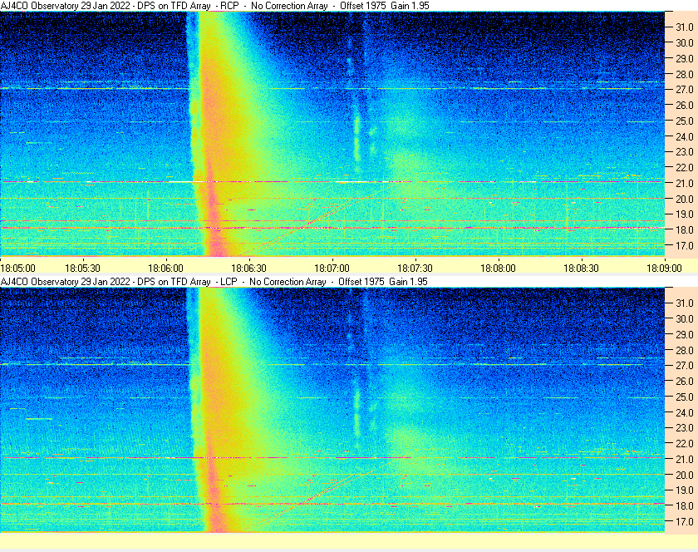Viewport: 698px width, 552px height.
Task: Select the 18:06:30 time axis label
Action: 248,269
